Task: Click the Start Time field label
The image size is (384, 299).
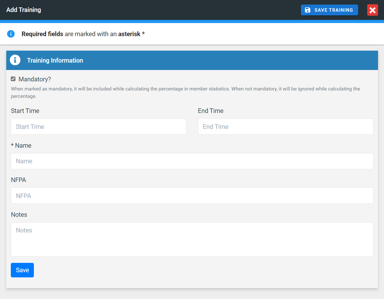Action: tap(25, 111)
